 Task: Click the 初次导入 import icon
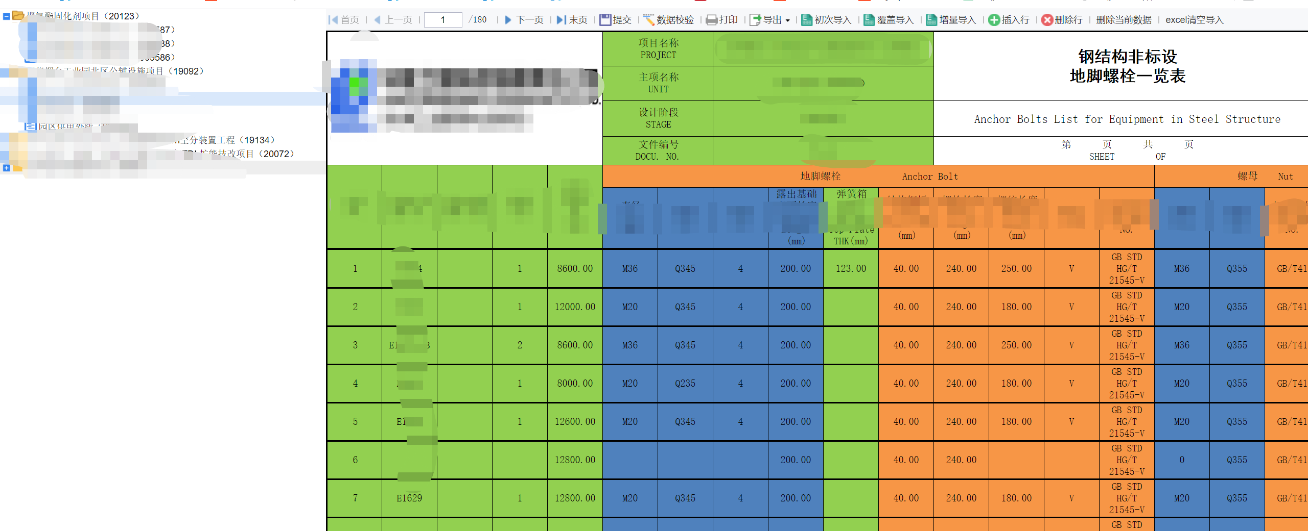pos(807,20)
